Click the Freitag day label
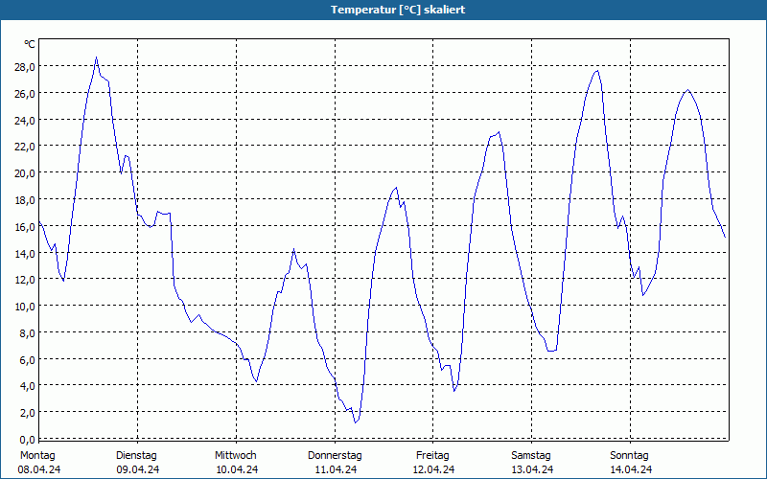767x479 pixels. click(433, 456)
